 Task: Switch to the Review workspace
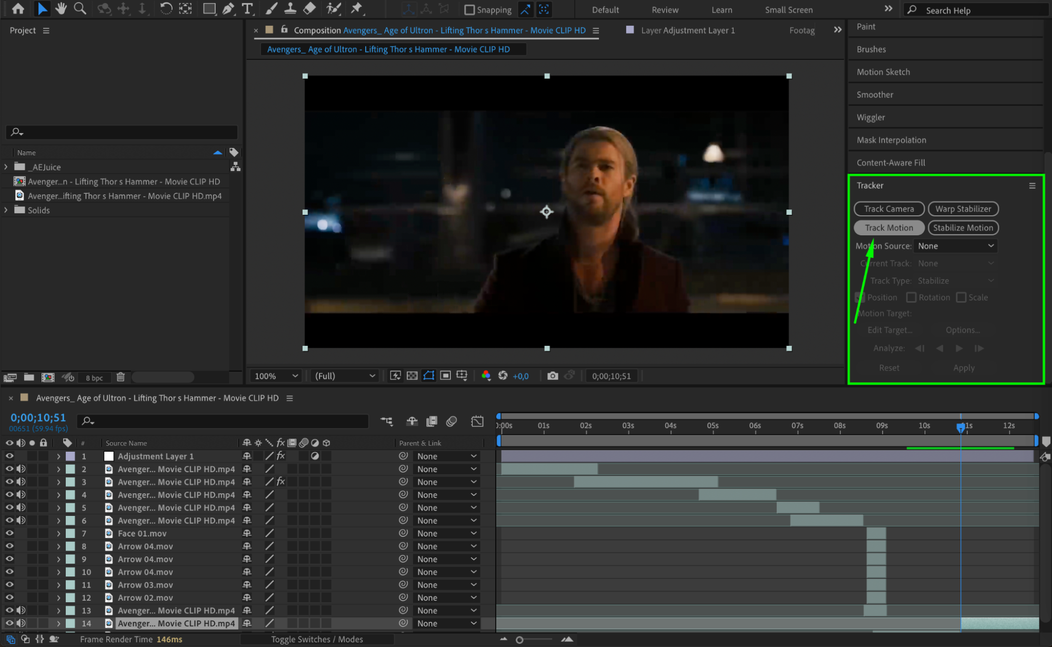click(665, 9)
